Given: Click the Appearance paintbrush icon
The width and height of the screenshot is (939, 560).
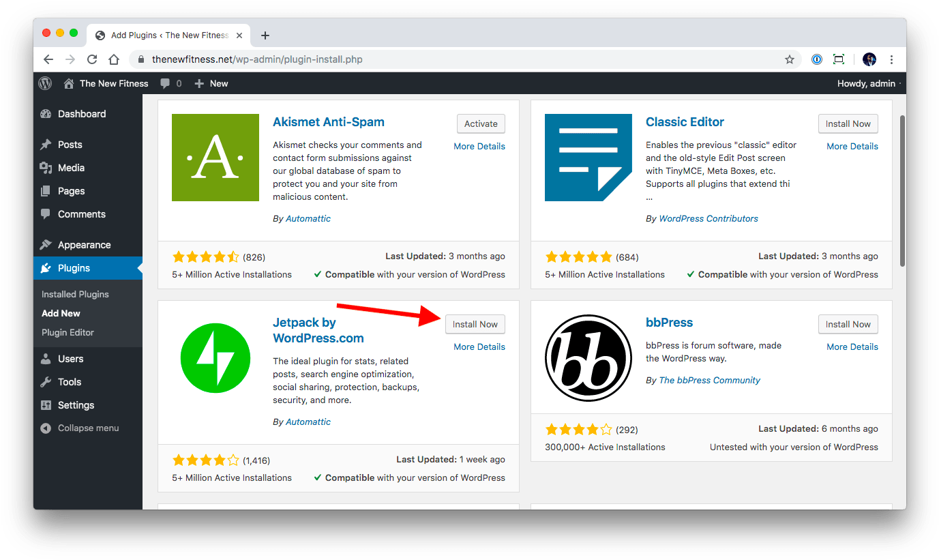Looking at the screenshot, I should (x=46, y=245).
